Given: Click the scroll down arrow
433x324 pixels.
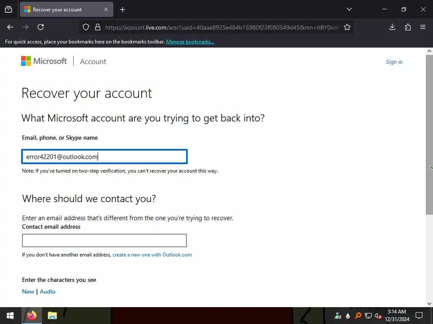Looking at the screenshot, I should (429, 304).
